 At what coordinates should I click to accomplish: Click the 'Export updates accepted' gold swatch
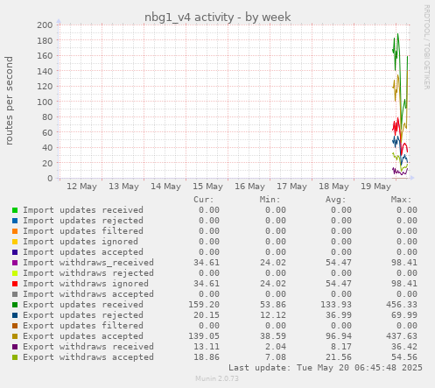15,336
